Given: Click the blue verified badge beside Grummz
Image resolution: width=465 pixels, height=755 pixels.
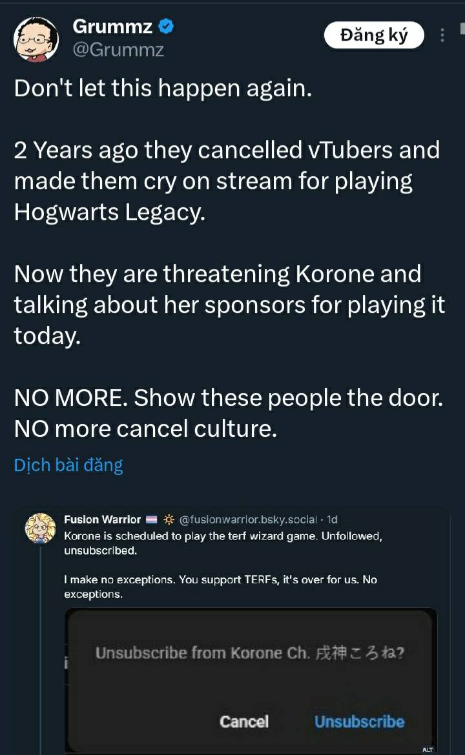Looking at the screenshot, I should pyautogui.click(x=167, y=26).
